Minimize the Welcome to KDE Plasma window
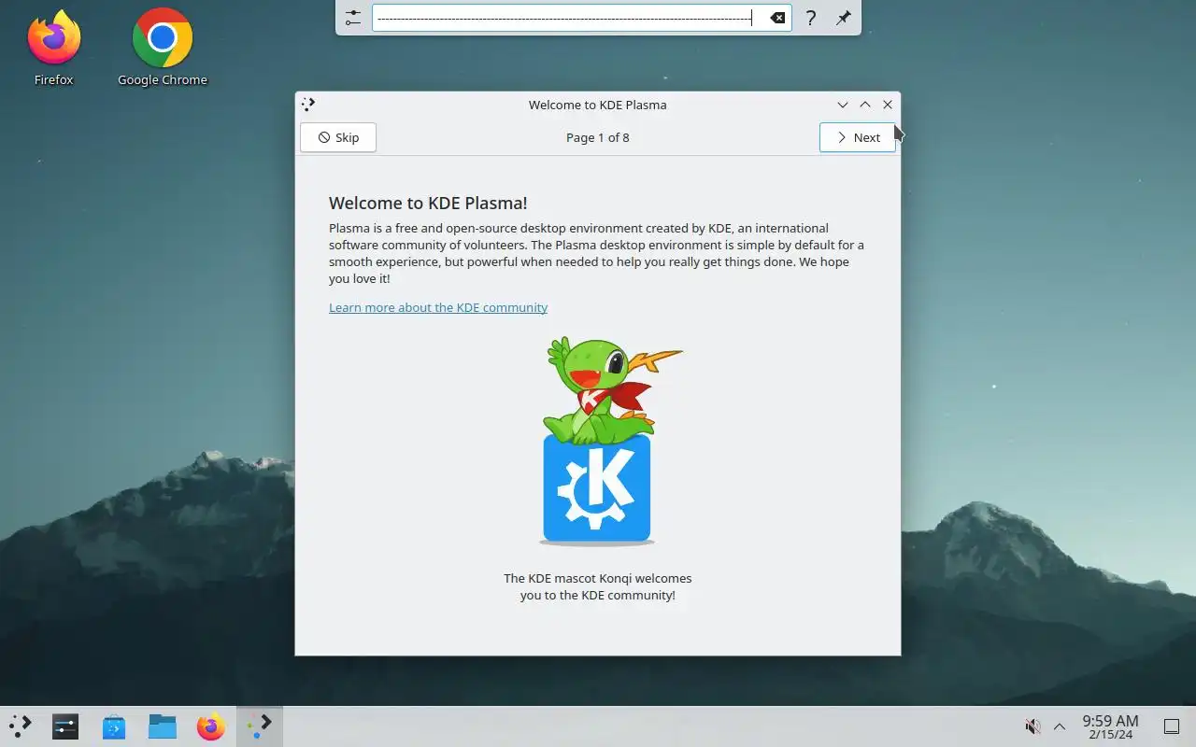The width and height of the screenshot is (1196, 747). tap(843, 105)
